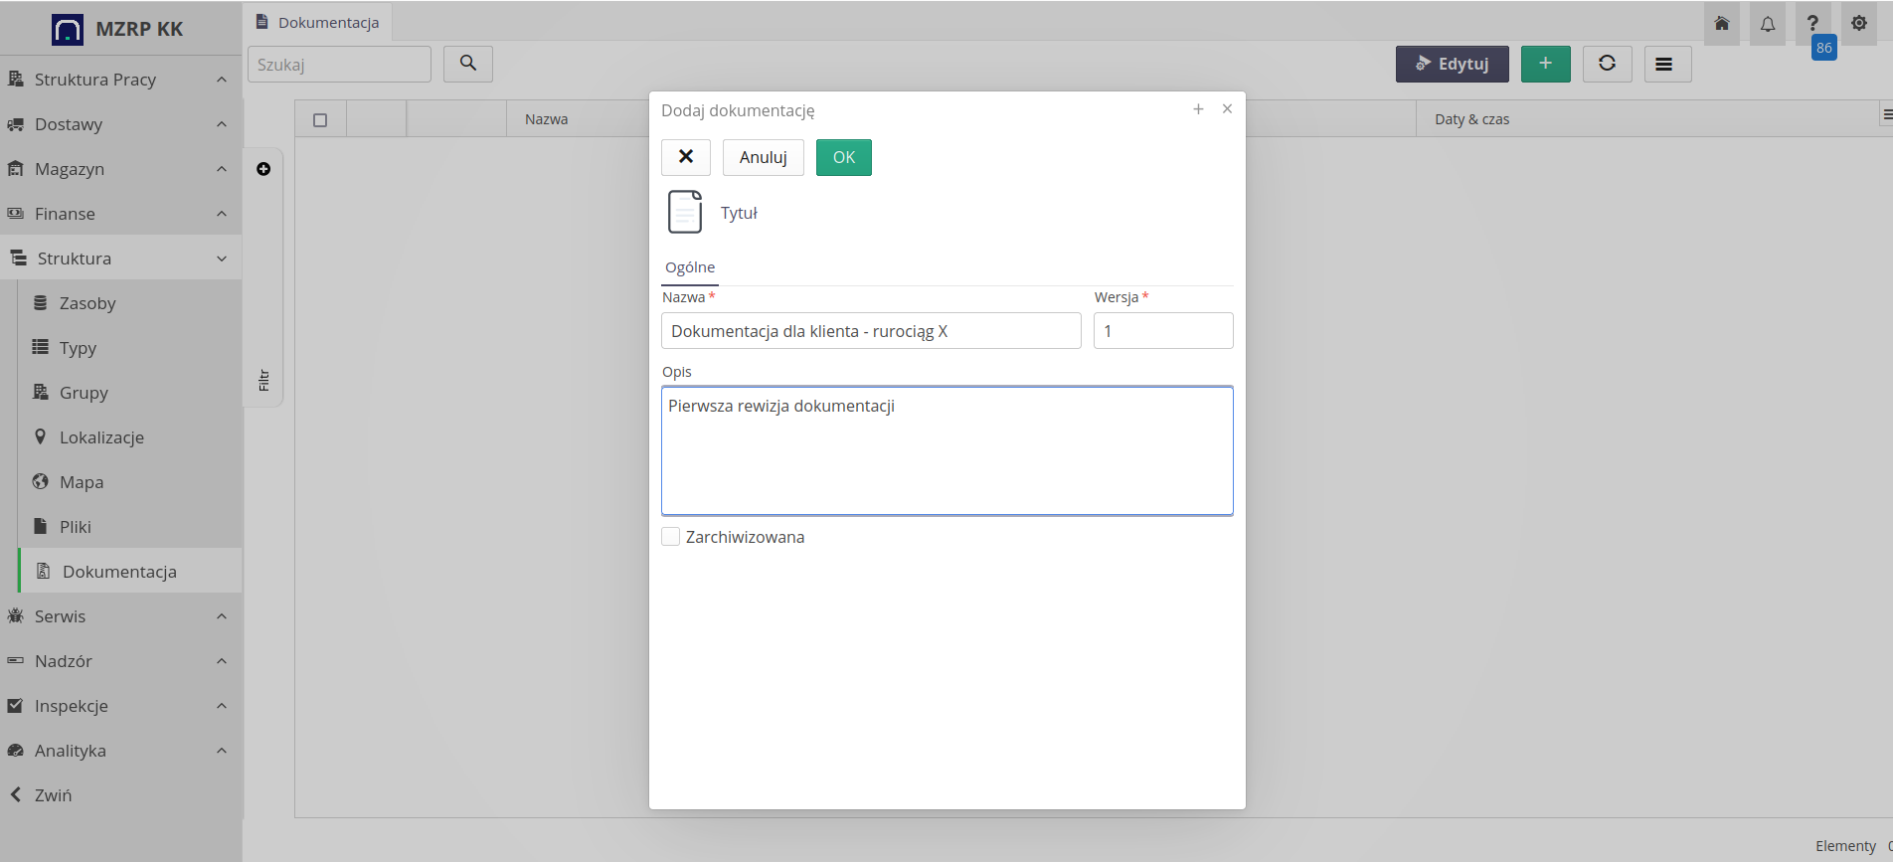Click the Nazwa input field
This screenshot has width=1893, height=862.
pos(870,331)
